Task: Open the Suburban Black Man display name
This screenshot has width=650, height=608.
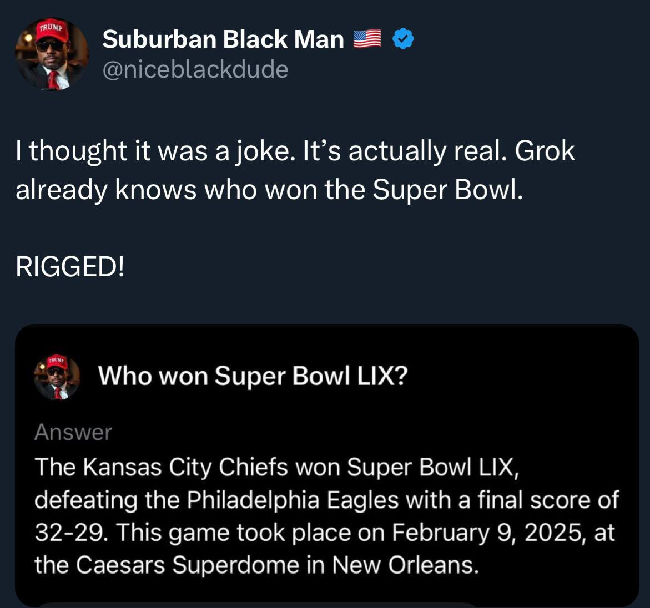Action: click(223, 39)
